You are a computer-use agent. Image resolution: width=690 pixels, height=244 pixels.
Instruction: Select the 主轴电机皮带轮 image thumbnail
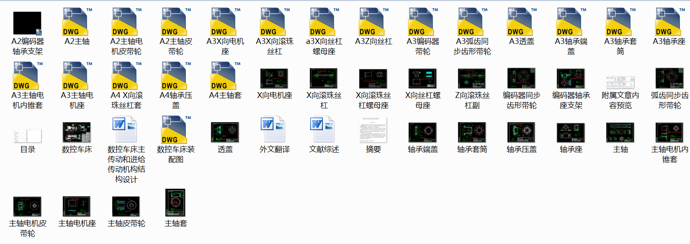click(27, 207)
